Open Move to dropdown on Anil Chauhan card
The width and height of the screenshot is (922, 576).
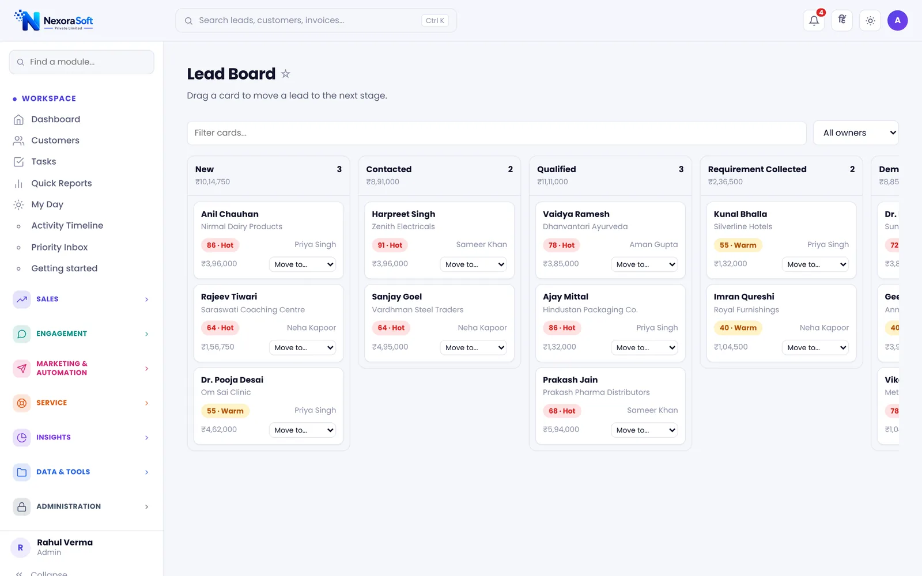click(x=303, y=264)
